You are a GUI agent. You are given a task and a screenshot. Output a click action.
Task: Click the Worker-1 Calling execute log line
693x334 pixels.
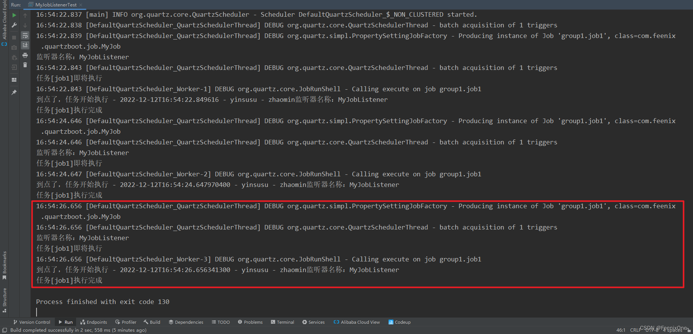pyautogui.click(x=258, y=89)
